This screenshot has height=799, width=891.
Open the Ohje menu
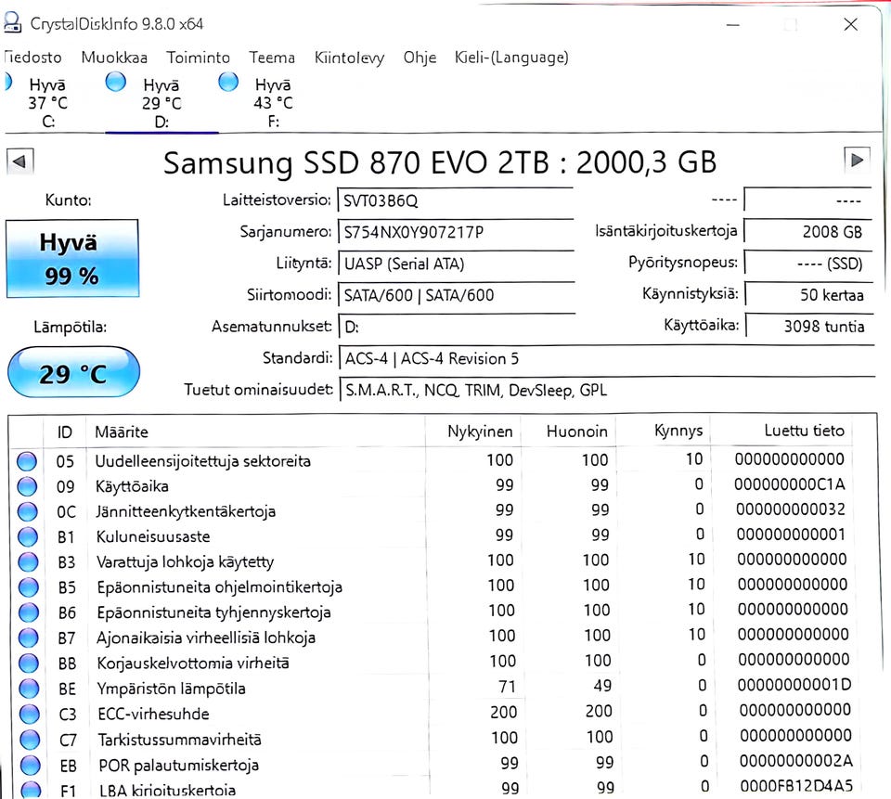pos(420,58)
